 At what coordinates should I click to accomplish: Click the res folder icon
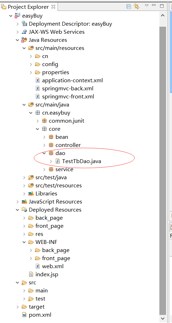coord(31,234)
